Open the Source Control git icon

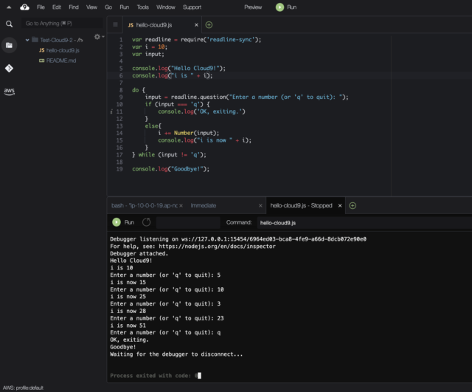(x=9, y=69)
